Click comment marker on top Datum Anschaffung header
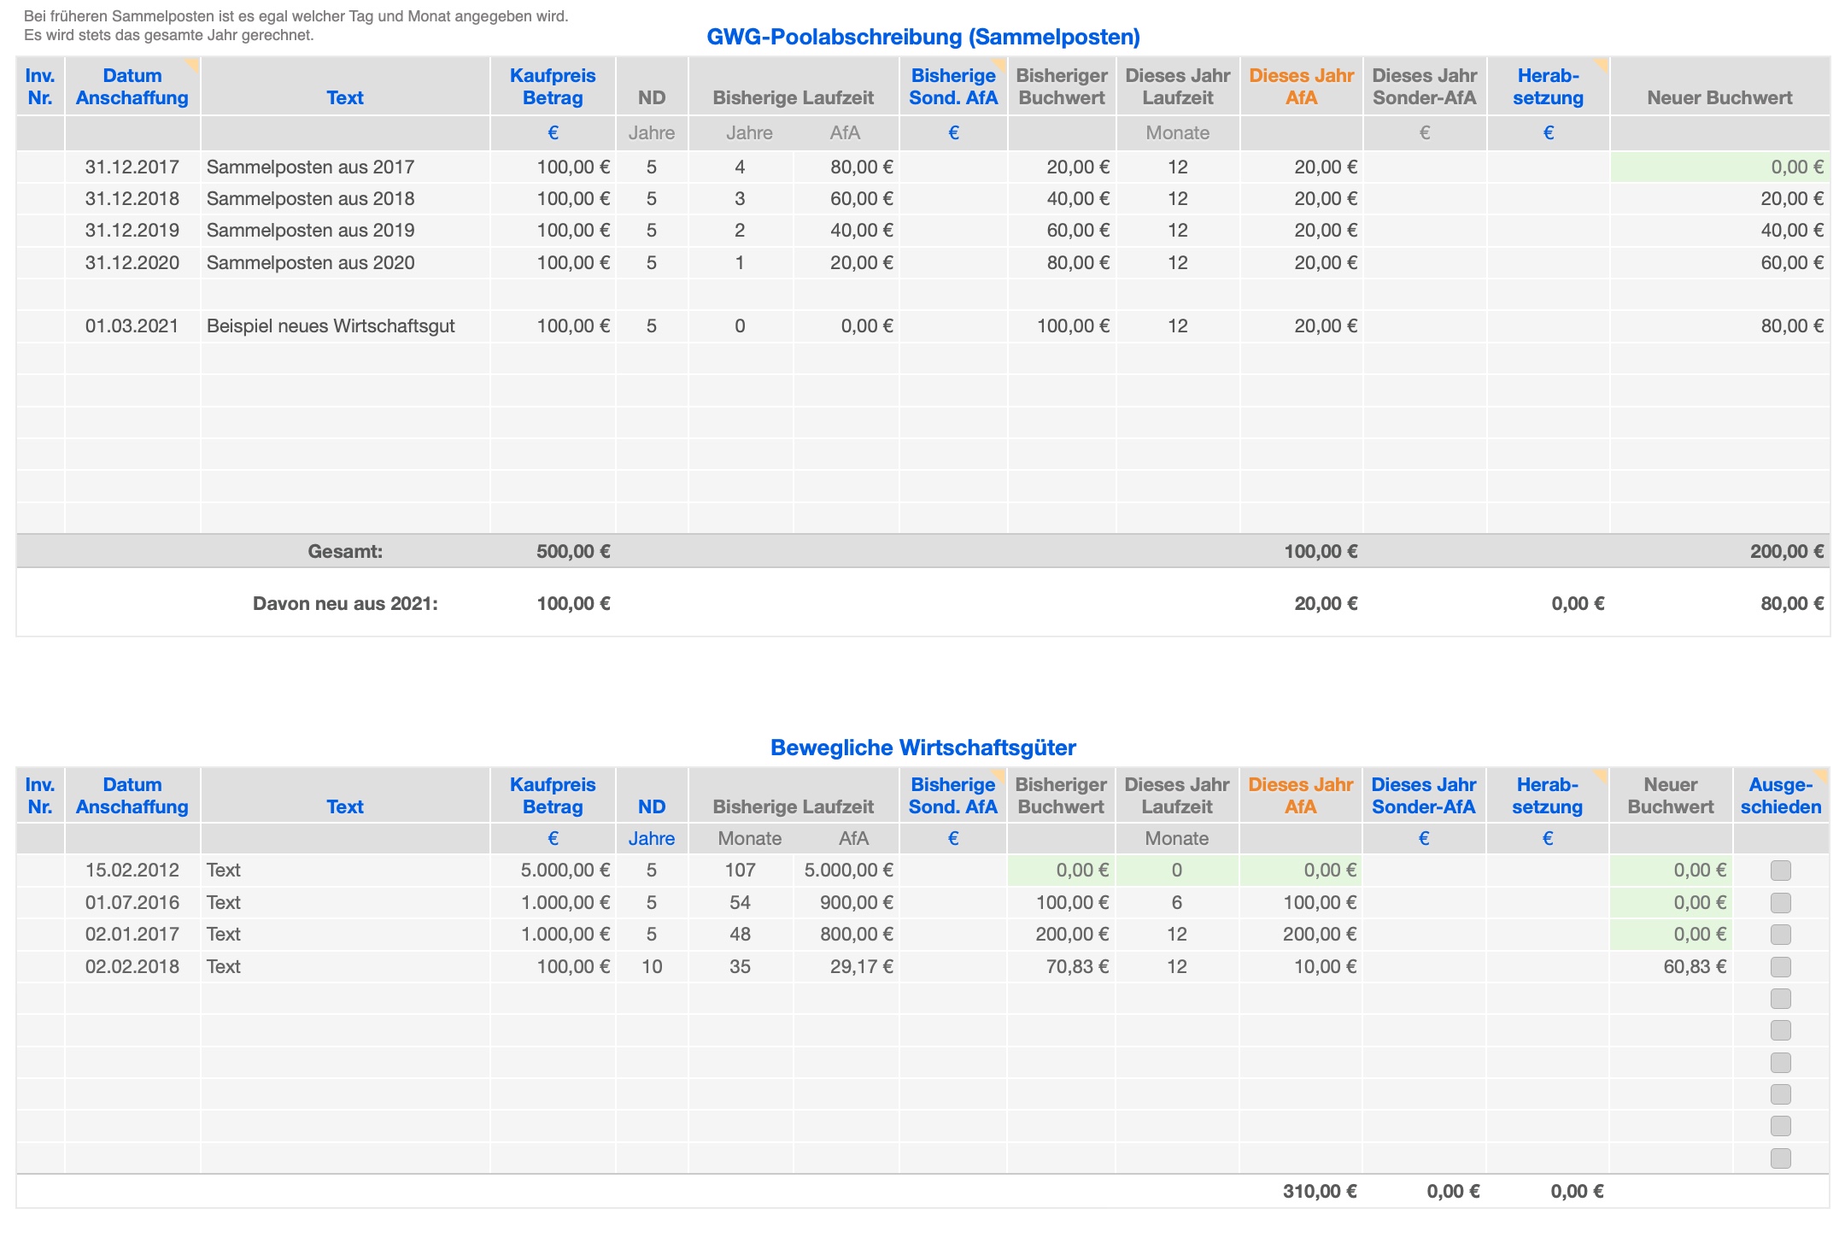This screenshot has height=1249, width=1845. tap(193, 64)
